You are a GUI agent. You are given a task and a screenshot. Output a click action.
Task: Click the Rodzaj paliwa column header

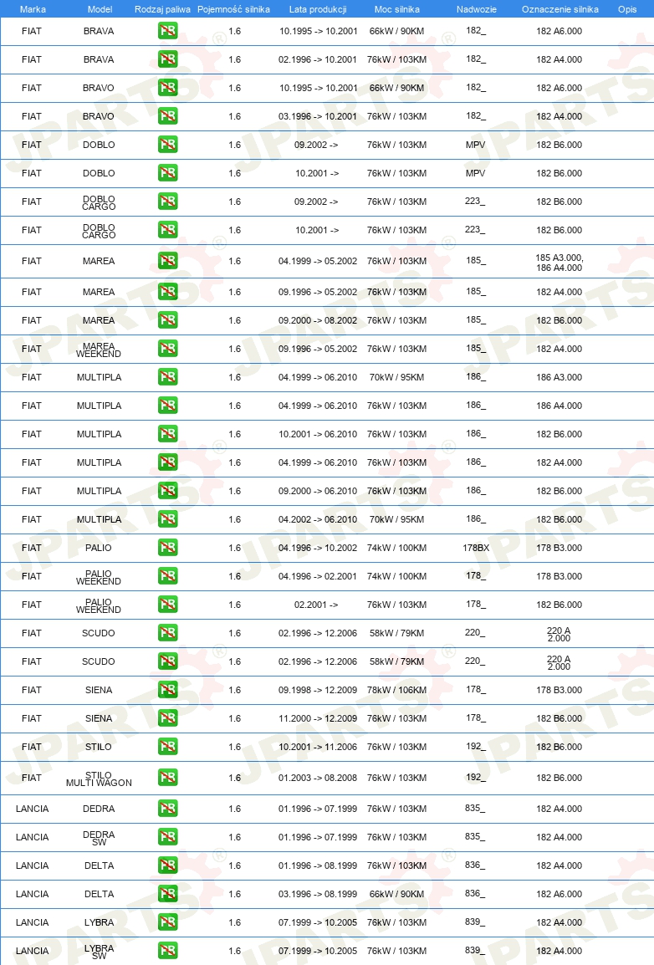tap(162, 9)
